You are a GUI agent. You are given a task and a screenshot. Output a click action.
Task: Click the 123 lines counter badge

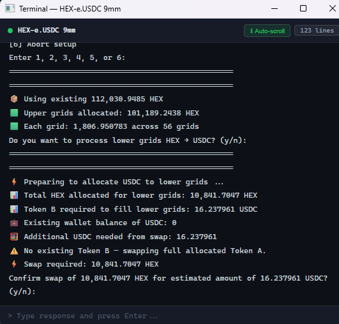click(x=317, y=31)
